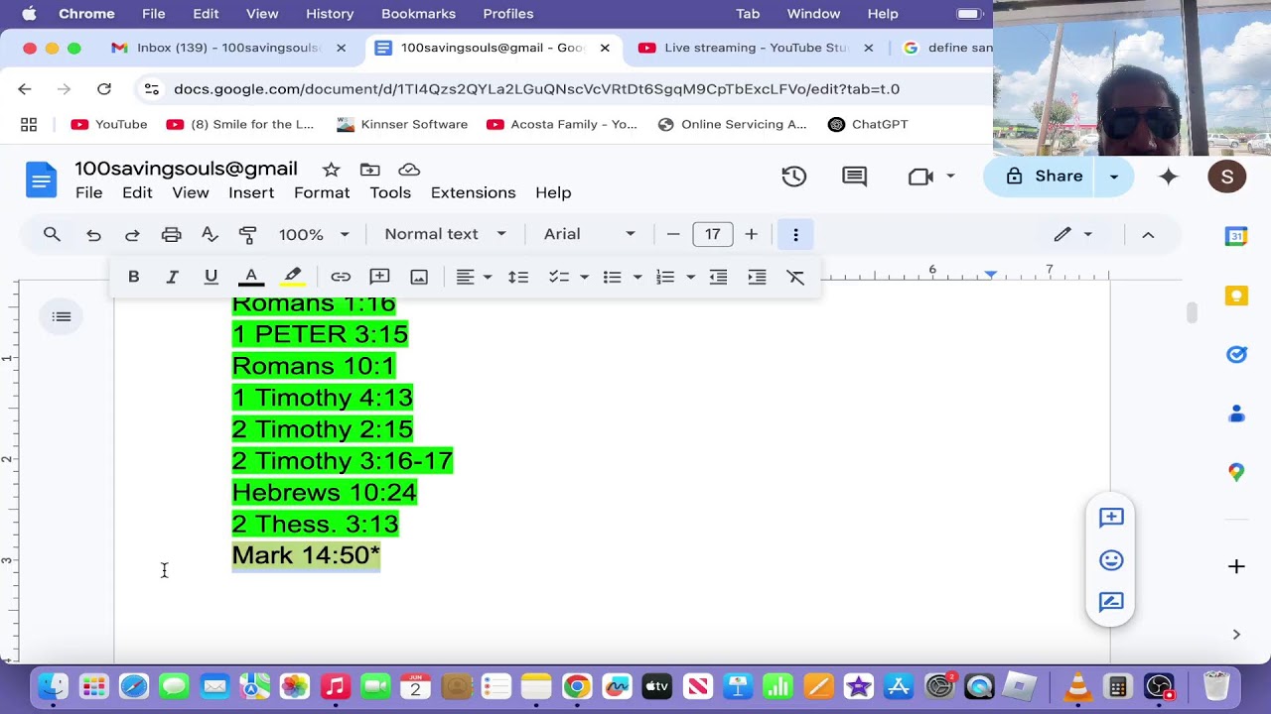
Task: Open checklist options arrow
Action: click(x=584, y=277)
